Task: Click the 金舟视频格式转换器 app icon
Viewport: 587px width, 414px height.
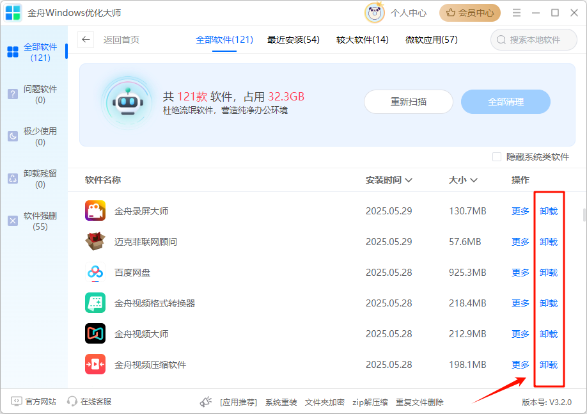Action: (95, 303)
